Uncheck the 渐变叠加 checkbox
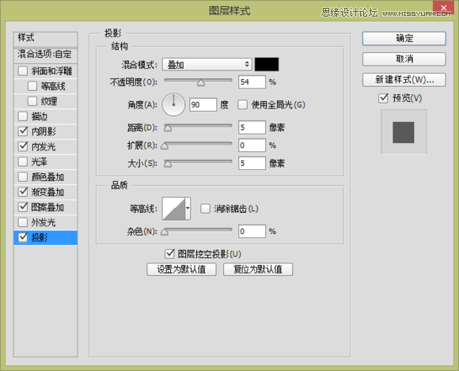The image size is (459, 371). [x=23, y=192]
